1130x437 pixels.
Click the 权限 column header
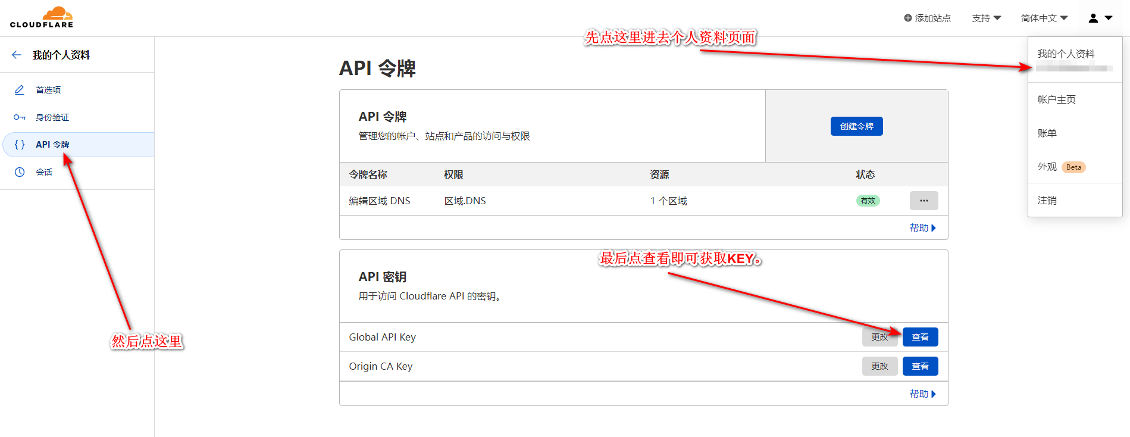pyautogui.click(x=453, y=174)
